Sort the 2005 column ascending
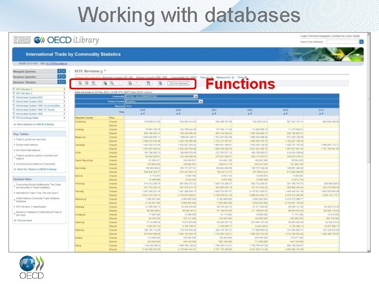The width and height of the screenshot is (379, 284). coord(141,114)
